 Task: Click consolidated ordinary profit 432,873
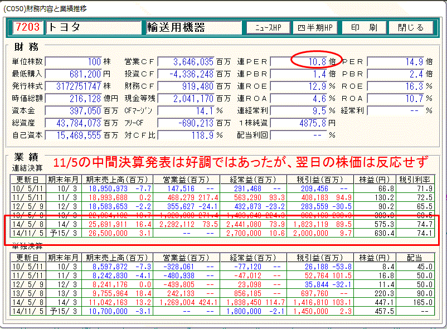pyautogui.click(x=247, y=206)
